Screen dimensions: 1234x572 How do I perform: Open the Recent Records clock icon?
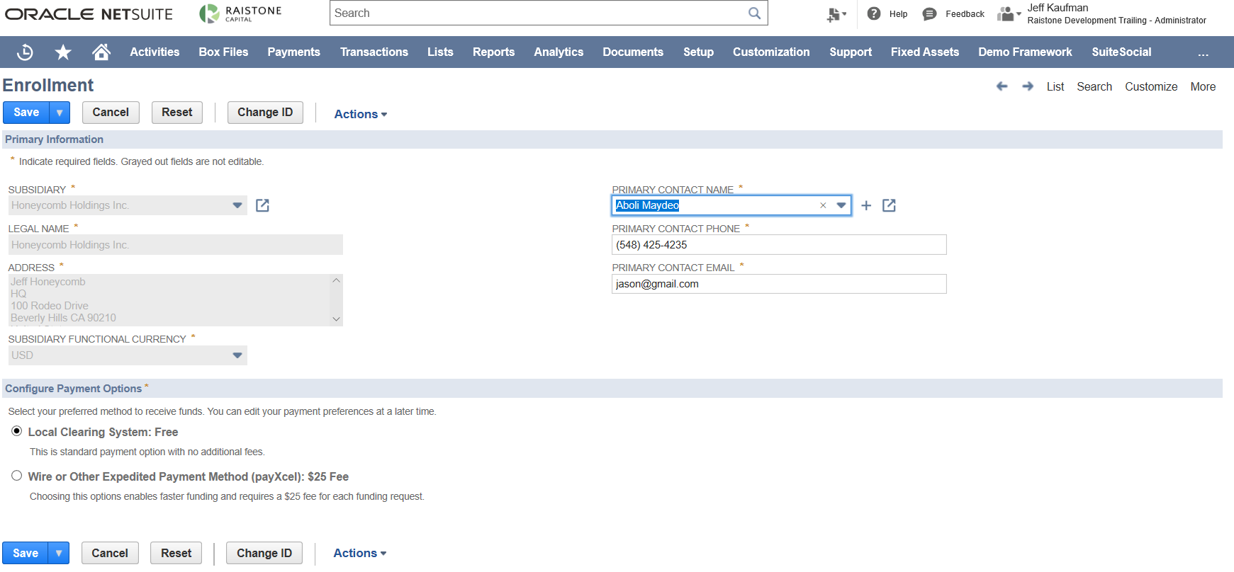coord(25,52)
